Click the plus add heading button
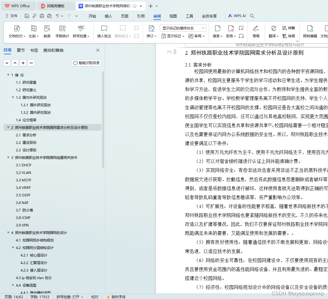The height and width of the screenshot is (299, 328). click(x=23, y=63)
